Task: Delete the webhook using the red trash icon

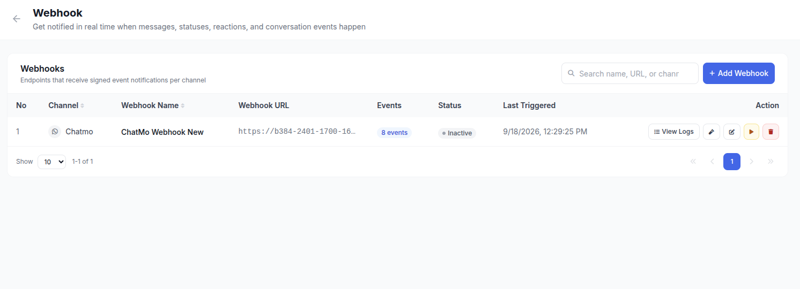Action: click(771, 132)
